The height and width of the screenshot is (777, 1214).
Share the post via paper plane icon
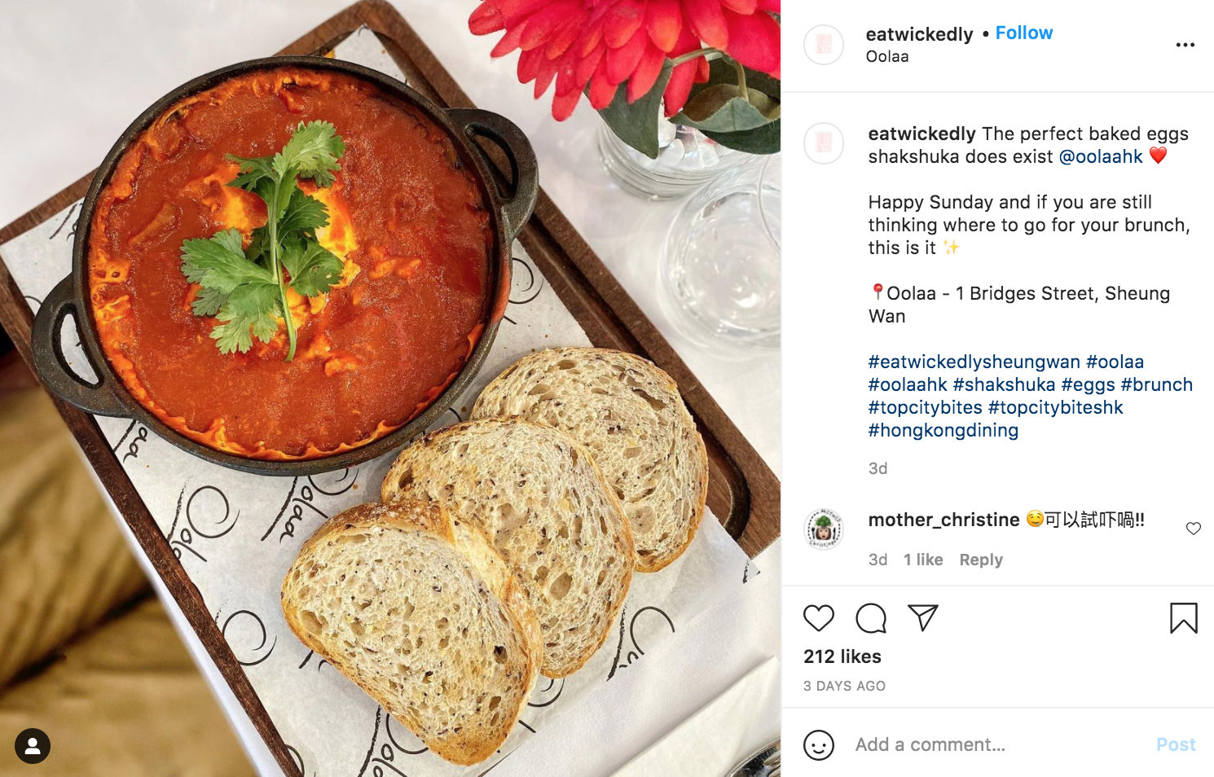[x=923, y=618]
